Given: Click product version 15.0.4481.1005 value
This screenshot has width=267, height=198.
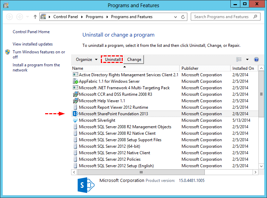Looking at the screenshot, I should click(x=191, y=181).
